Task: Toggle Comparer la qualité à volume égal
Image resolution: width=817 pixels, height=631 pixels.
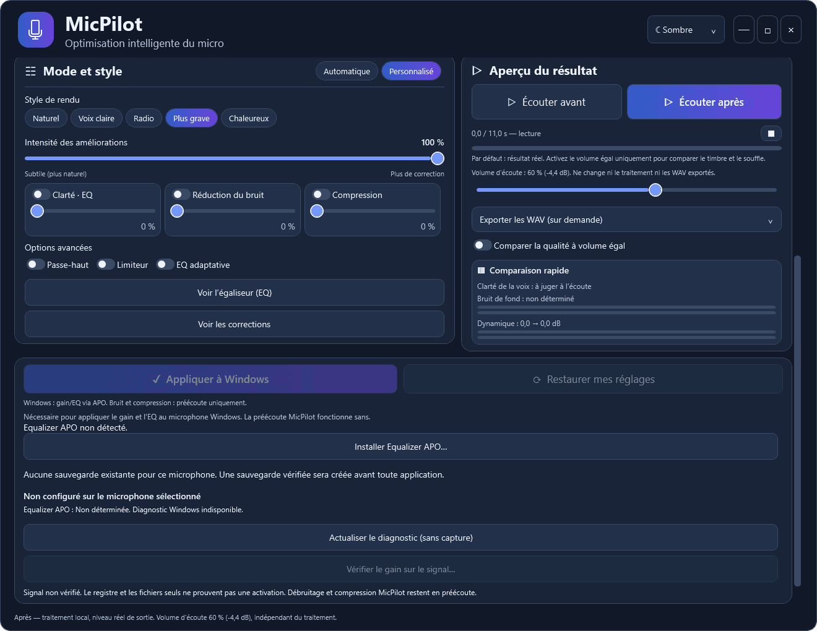Action: click(483, 245)
